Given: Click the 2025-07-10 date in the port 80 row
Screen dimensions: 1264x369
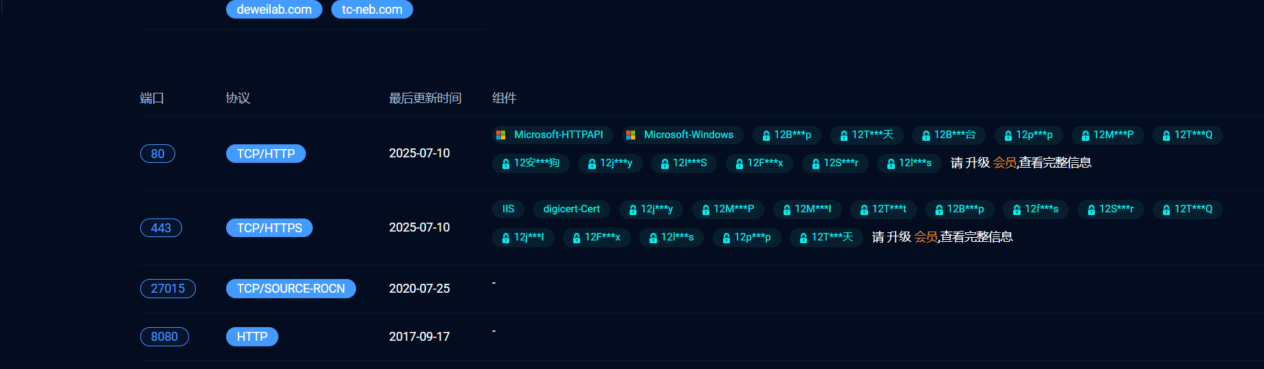Looking at the screenshot, I should click(x=419, y=153).
